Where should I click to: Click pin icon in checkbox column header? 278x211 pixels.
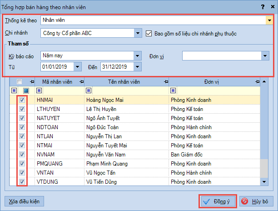pos(31,81)
